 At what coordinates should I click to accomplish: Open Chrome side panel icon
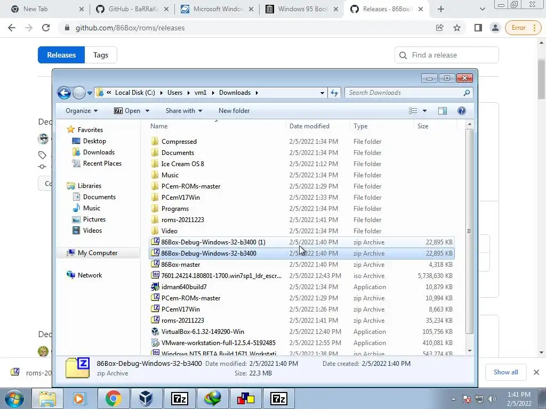tap(478, 28)
